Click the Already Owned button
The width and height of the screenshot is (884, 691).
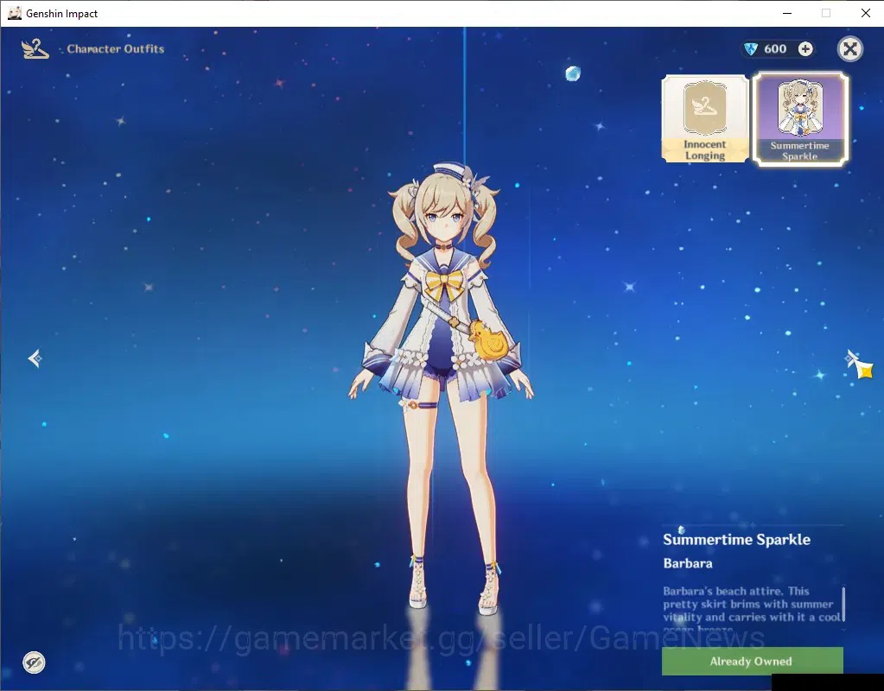point(752,661)
